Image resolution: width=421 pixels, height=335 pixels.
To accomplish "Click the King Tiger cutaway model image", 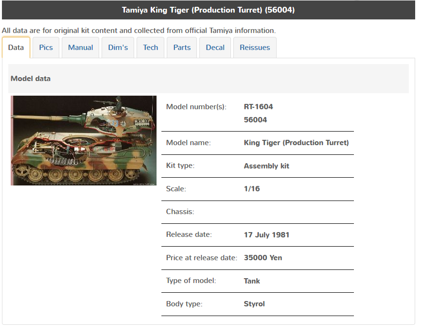I will 84,140.
